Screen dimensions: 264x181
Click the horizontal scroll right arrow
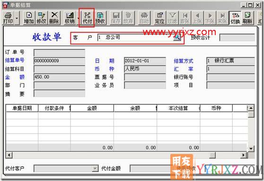244,155
